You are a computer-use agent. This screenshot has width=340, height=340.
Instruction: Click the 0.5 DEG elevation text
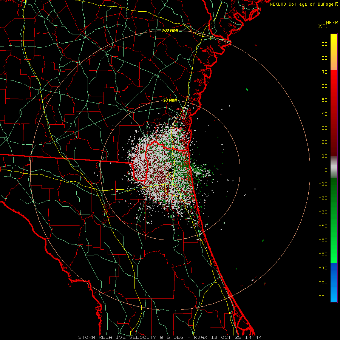(x=172, y=337)
